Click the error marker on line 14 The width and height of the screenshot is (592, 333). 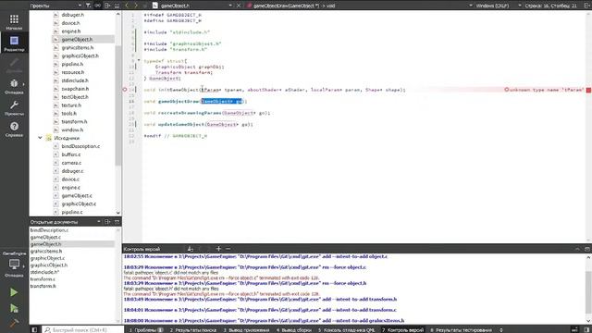[125, 90]
